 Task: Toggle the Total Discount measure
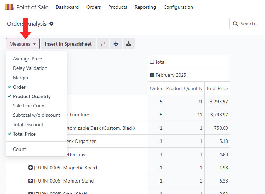[36, 125]
